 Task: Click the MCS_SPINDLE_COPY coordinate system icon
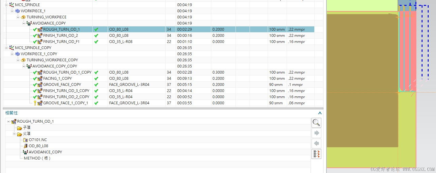(x=12, y=48)
